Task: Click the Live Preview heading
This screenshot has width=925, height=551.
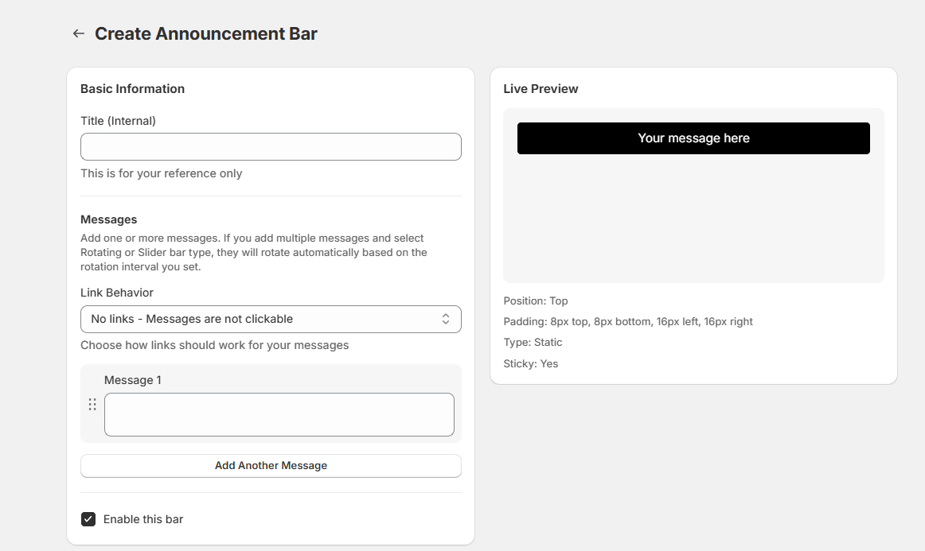Action: pos(541,89)
